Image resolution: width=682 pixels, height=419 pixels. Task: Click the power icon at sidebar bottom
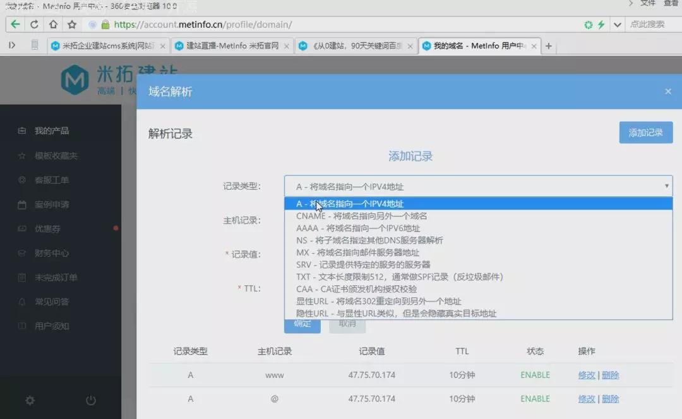[x=90, y=400]
